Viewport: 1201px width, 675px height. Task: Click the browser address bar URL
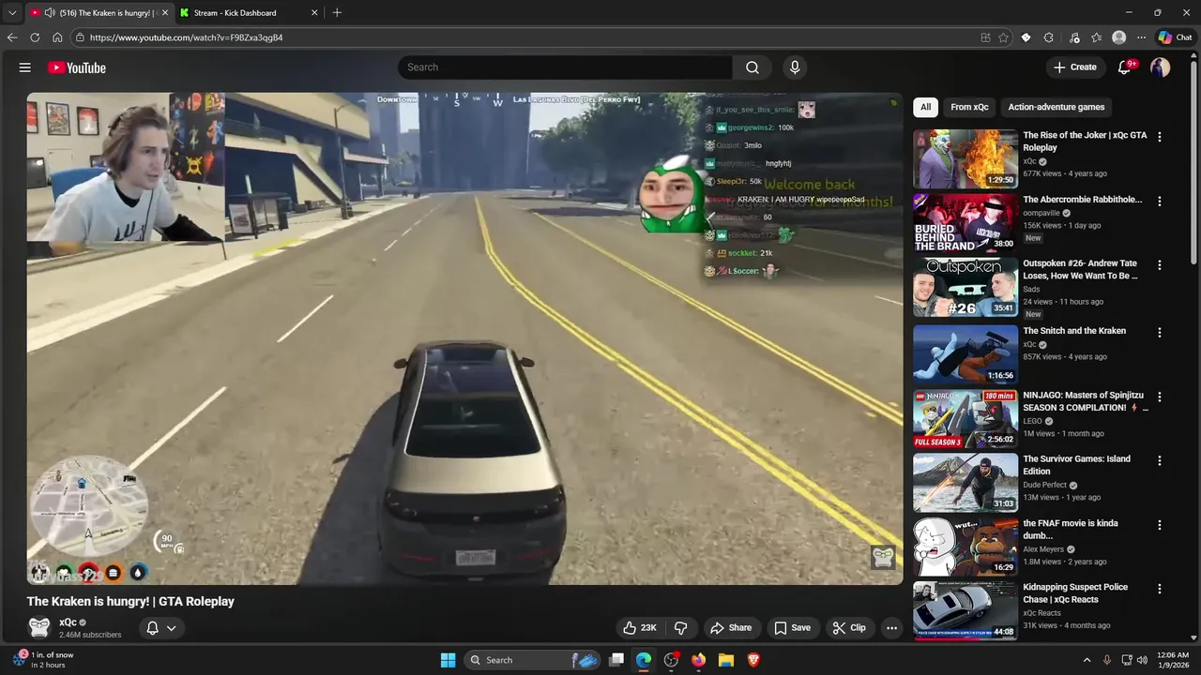(186, 37)
